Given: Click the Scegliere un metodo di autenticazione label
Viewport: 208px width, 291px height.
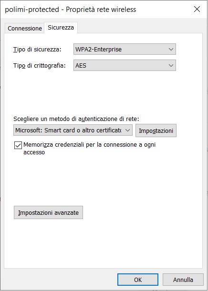Looking at the screenshot, I should click(x=76, y=119).
